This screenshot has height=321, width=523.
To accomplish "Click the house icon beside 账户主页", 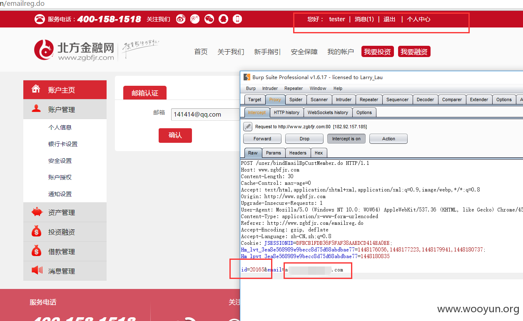I will tap(36, 89).
